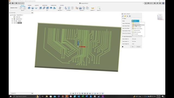The height and width of the screenshot is (98, 174).
Task: Collapse the Tutorial PCB root node
Action: [x=11, y=15]
